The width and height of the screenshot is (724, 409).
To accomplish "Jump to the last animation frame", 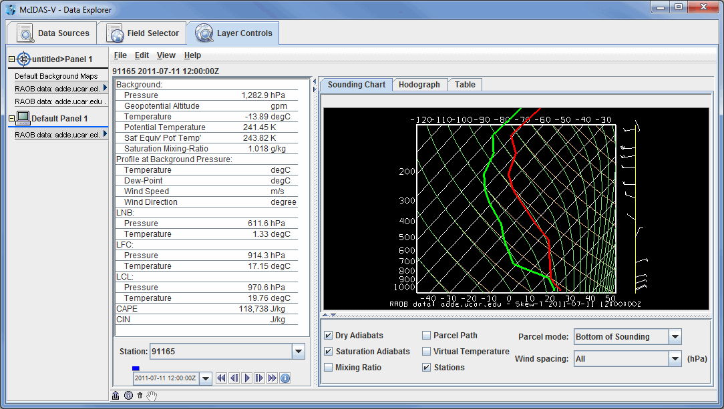I will coord(273,378).
